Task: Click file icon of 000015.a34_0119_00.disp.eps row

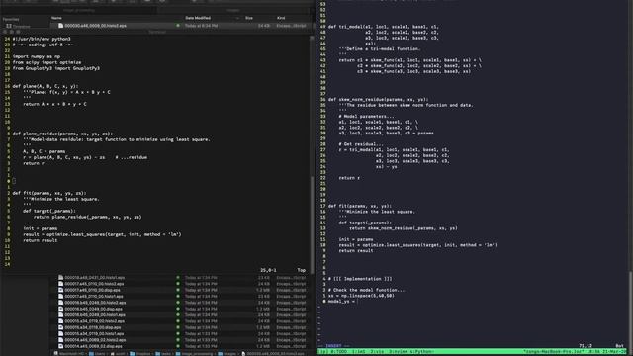Action: click(x=60, y=327)
